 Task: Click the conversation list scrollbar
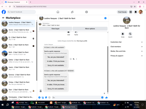coord(37,51)
